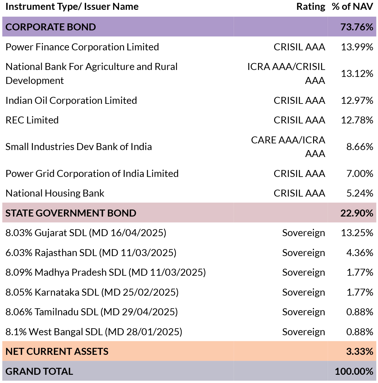The width and height of the screenshot is (378, 383).
Task: Select the 73.76% corporate bond total
Action: [x=357, y=27]
